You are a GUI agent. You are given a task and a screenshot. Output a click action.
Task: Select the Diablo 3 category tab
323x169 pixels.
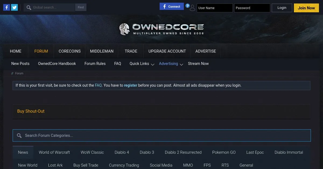[147, 152]
